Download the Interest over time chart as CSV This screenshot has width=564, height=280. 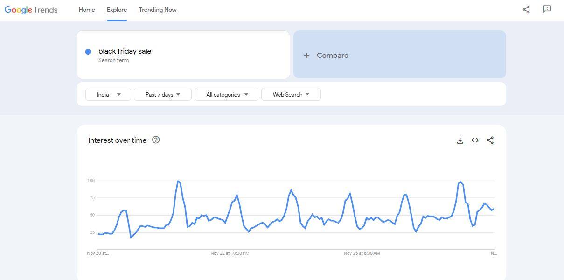460,140
